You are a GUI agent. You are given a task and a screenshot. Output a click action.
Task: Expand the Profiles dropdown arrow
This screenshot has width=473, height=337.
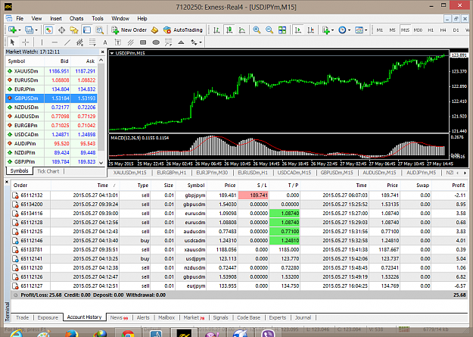click(x=36, y=30)
